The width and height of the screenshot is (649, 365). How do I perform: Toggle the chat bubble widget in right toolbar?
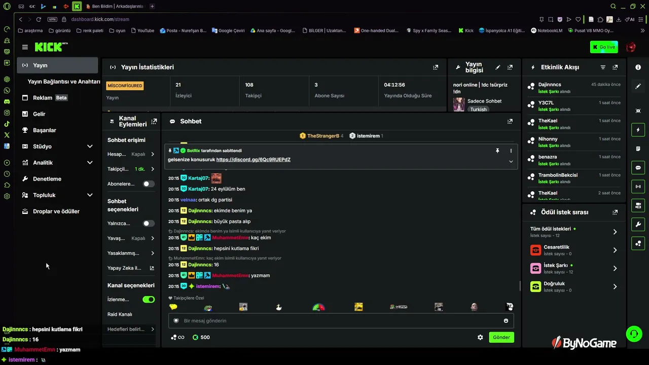(x=638, y=168)
